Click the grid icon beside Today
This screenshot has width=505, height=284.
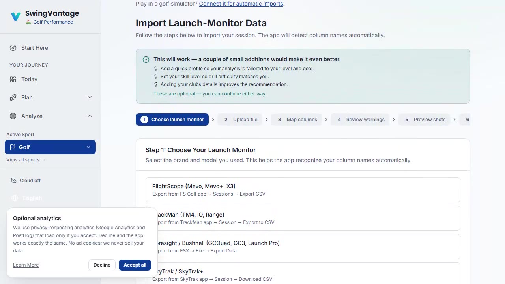point(13,79)
